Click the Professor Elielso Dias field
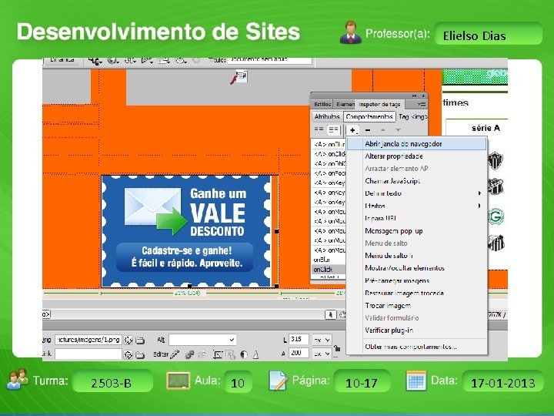This screenshot has height=416, width=554. point(488,35)
